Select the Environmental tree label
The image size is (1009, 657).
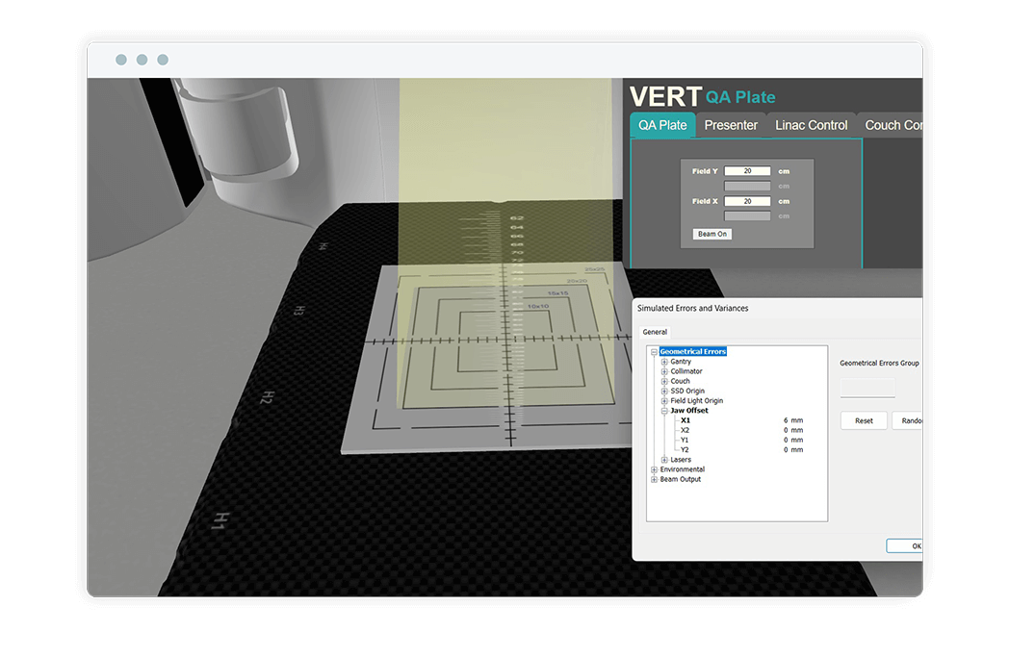pyautogui.click(x=682, y=469)
